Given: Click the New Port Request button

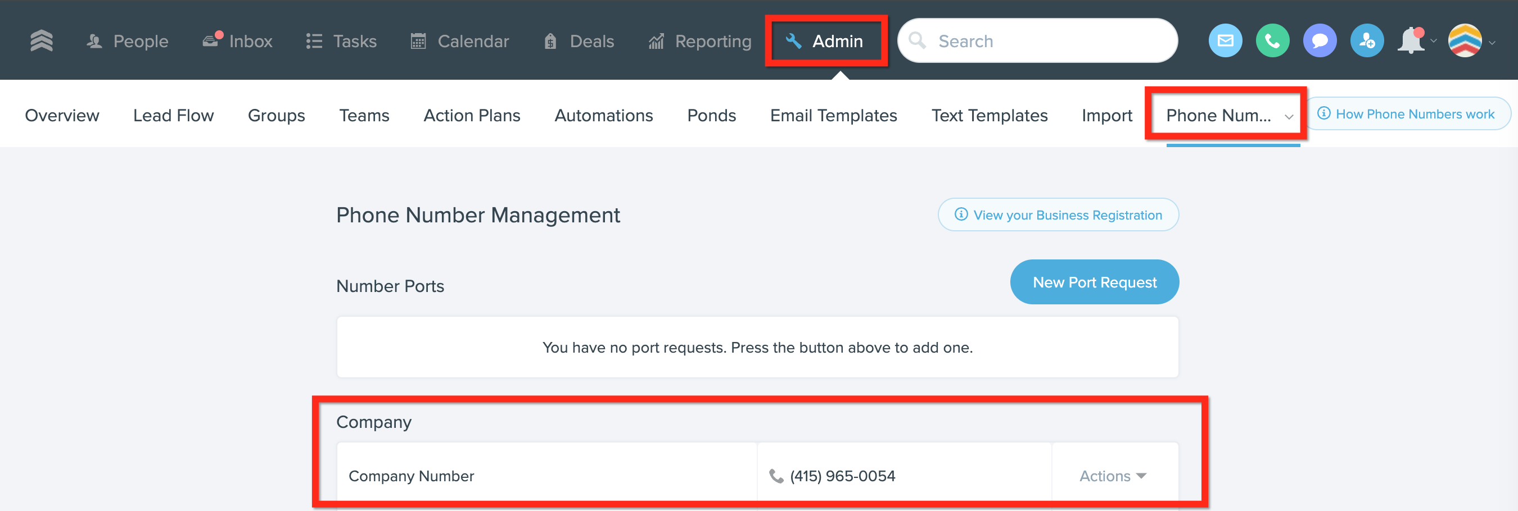Looking at the screenshot, I should click(1094, 282).
